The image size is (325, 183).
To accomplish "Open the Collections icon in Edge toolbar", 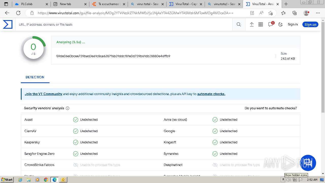I will click(295, 13).
